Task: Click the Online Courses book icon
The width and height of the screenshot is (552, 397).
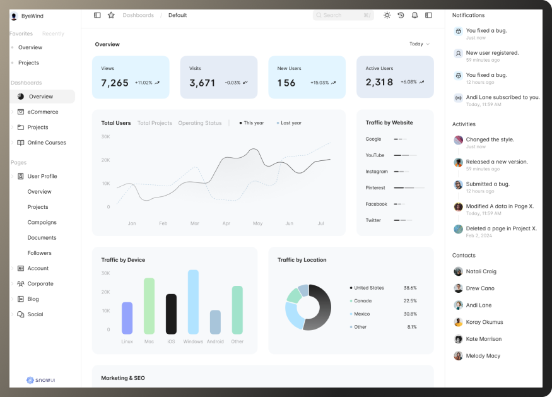Action: [21, 143]
